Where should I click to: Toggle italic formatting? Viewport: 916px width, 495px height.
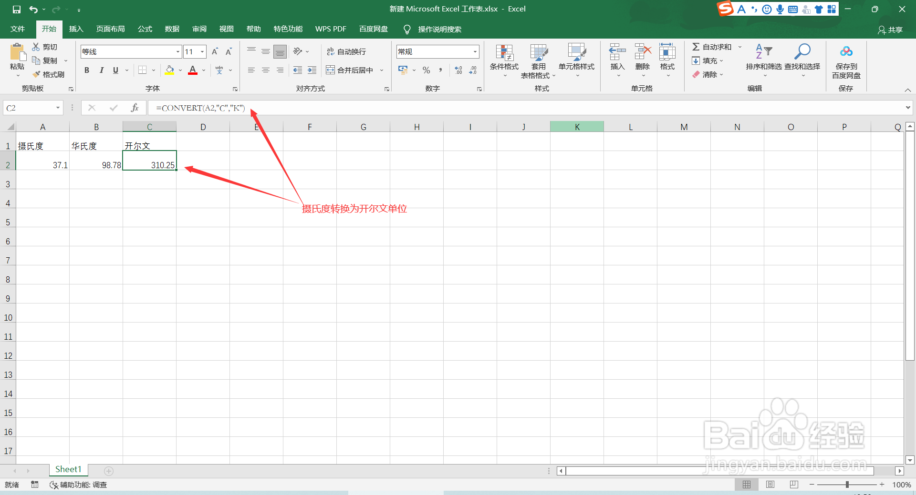point(101,70)
